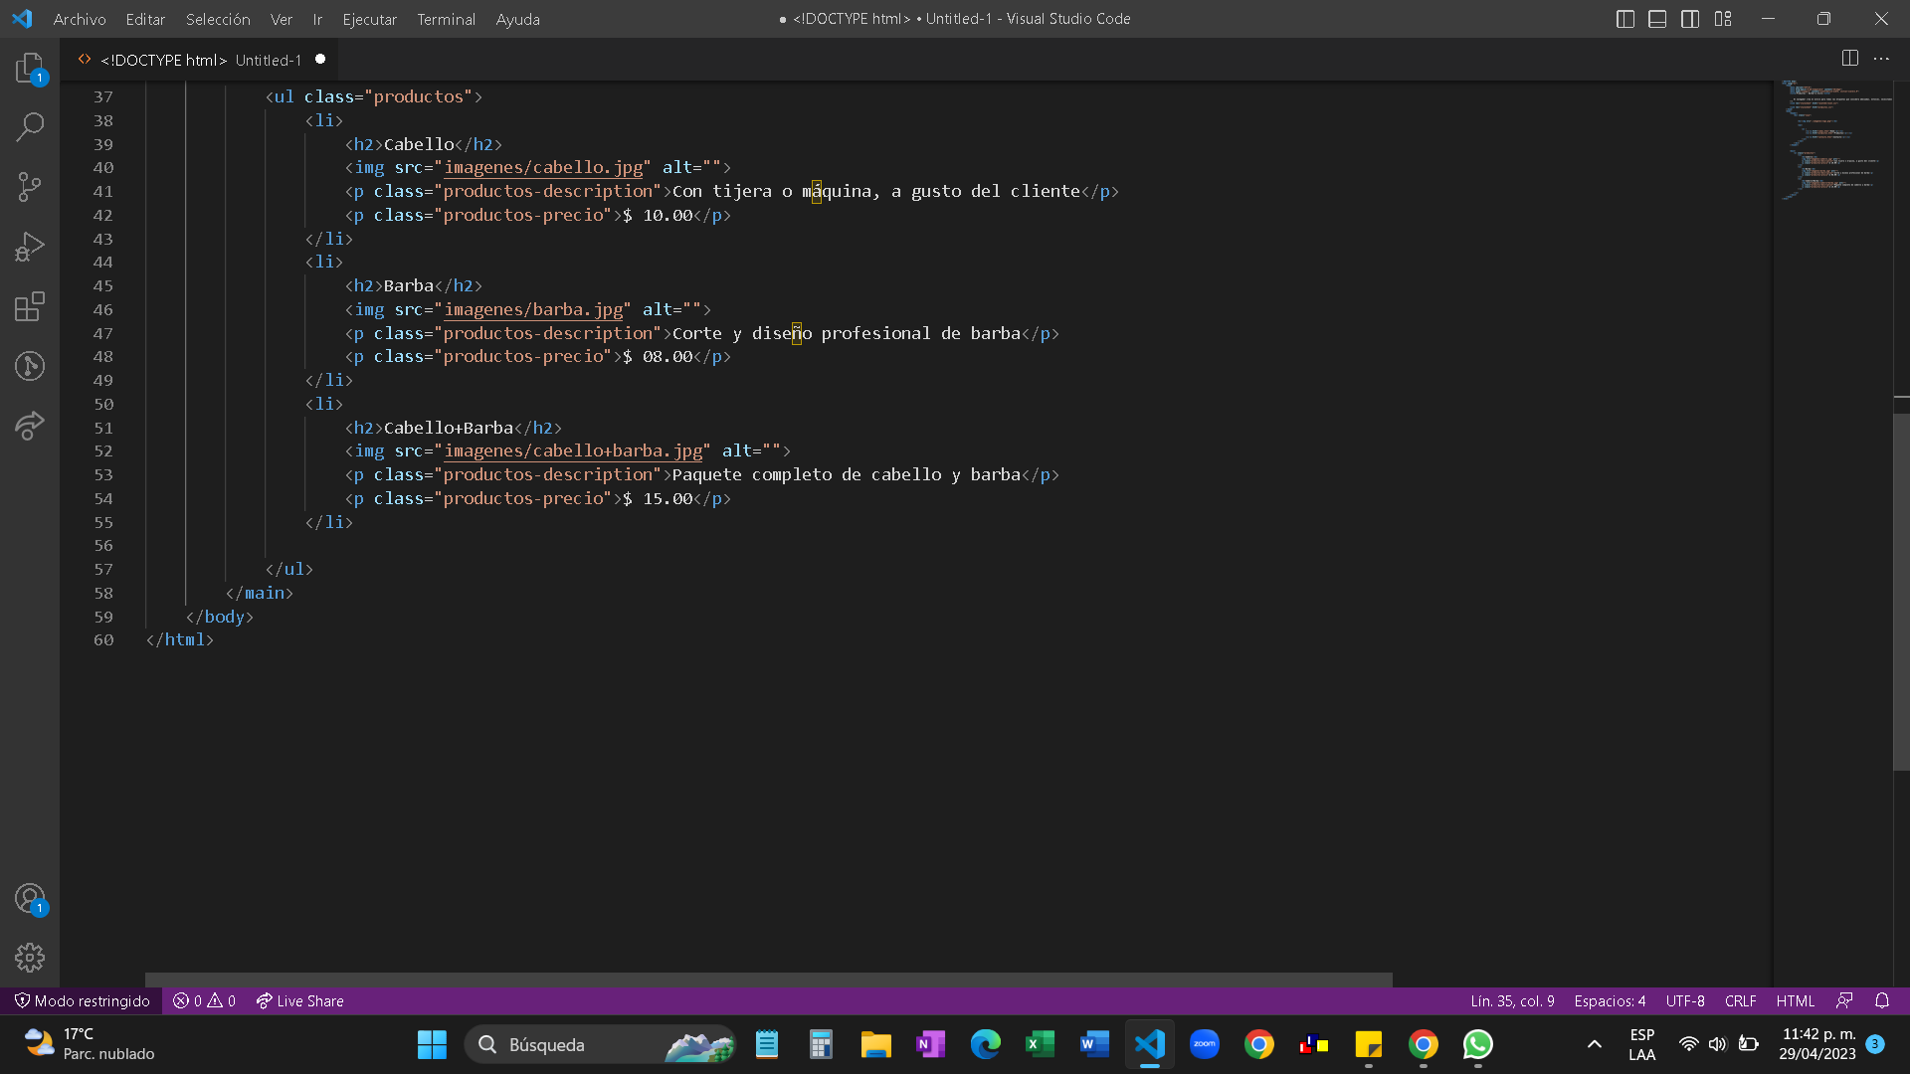Open the Source Control view
Screen dimensions: 1910x1074
click(30, 187)
